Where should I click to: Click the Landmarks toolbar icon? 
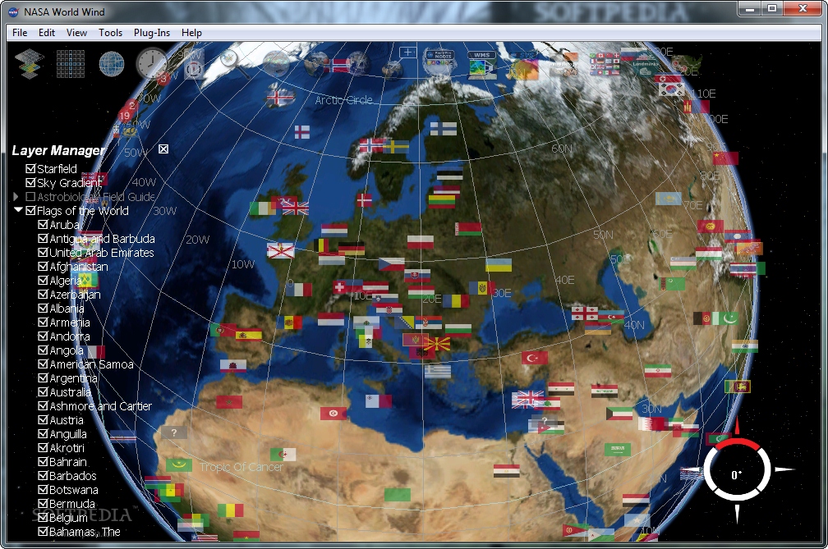tap(646, 64)
